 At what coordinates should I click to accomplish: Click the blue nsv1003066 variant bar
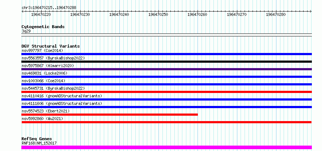(x=166, y=84)
